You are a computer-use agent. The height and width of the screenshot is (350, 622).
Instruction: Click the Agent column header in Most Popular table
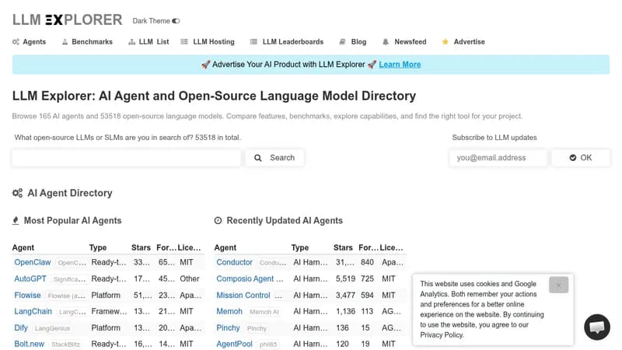[23, 247]
